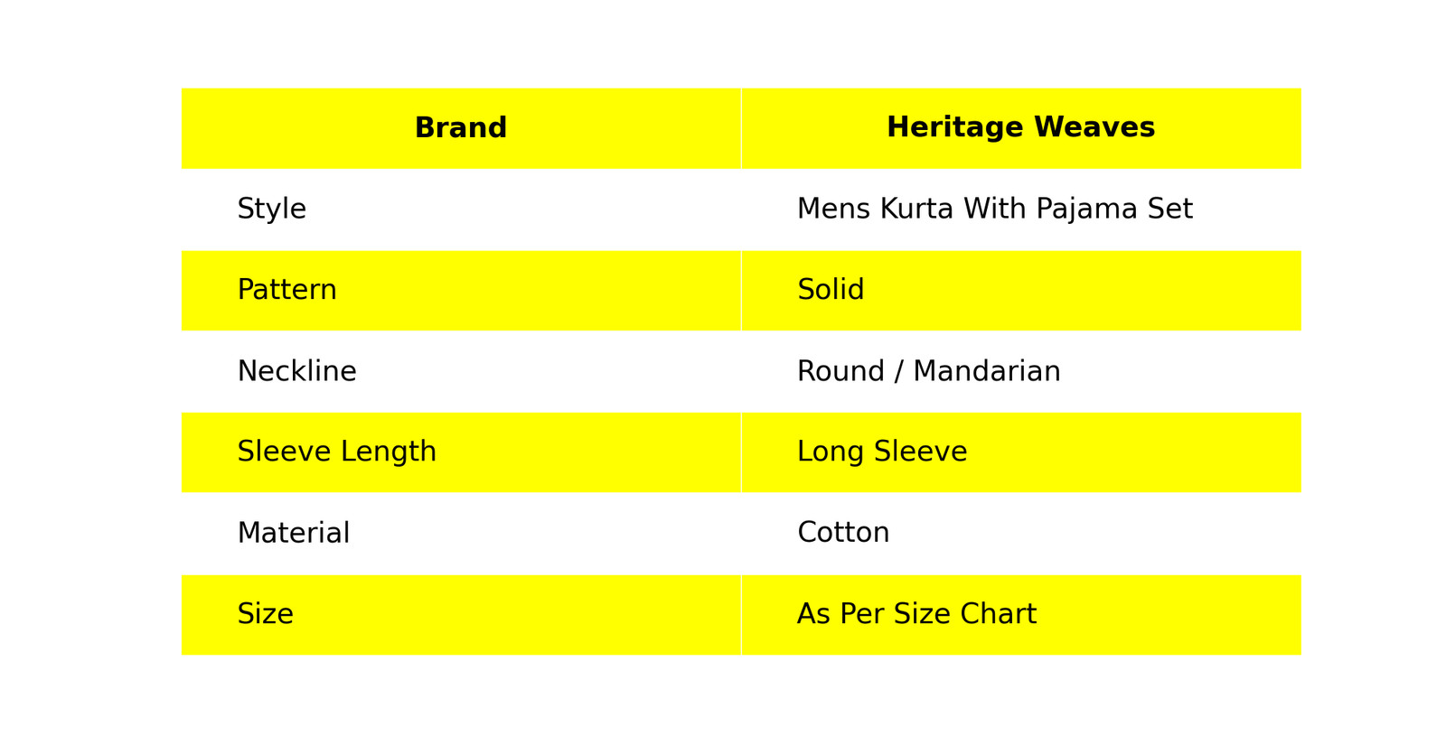Click the Heritage Weaves header cell
Image resolution: width=1446 pixels, height=736 pixels.
(x=1020, y=128)
